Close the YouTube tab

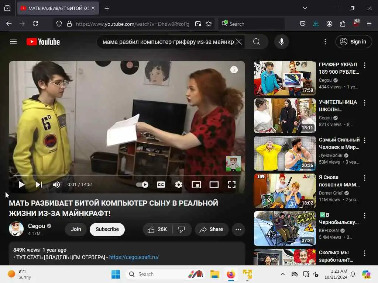(93, 8)
